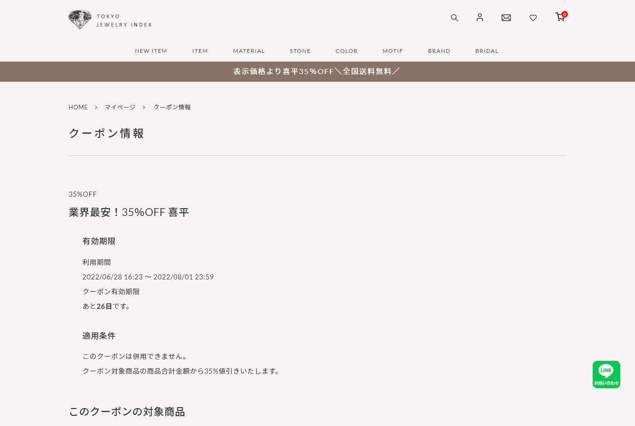Open the ITEM navigation menu

click(x=200, y=51)
